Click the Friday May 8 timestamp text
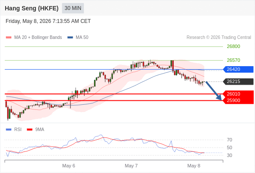Image resolution: width=255 pixels, height=173 pixels. pyautogui.click(x=48, y=21)
